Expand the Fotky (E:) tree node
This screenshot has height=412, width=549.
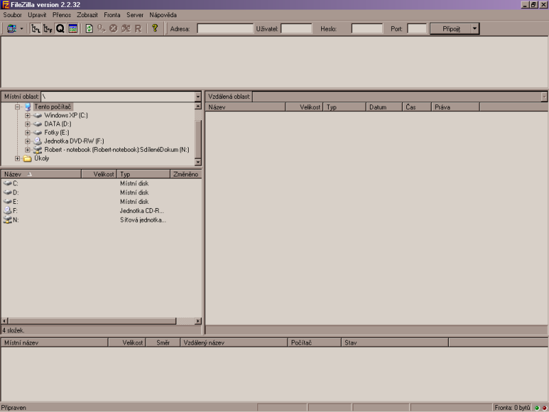(27, 133)
